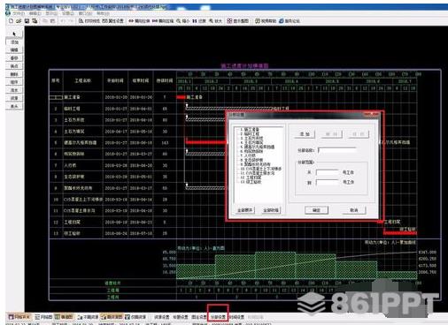
Task: Click the New file icon in toolbar
Action: pyautogui.click(x=12, y=21)
